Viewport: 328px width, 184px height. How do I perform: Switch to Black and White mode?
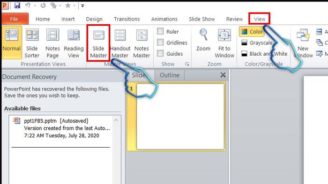point(264,54)
